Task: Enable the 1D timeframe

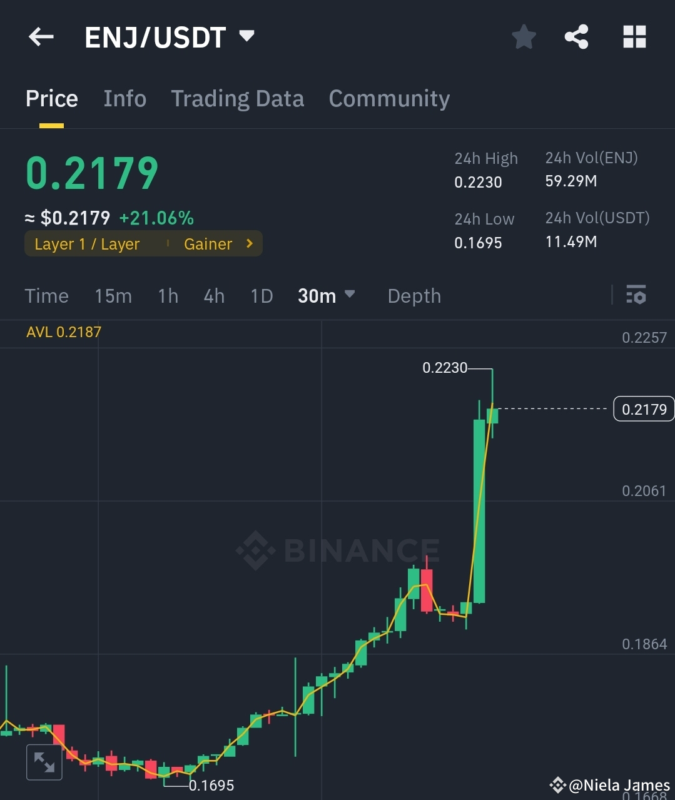Action: click(x=261, y=296)
